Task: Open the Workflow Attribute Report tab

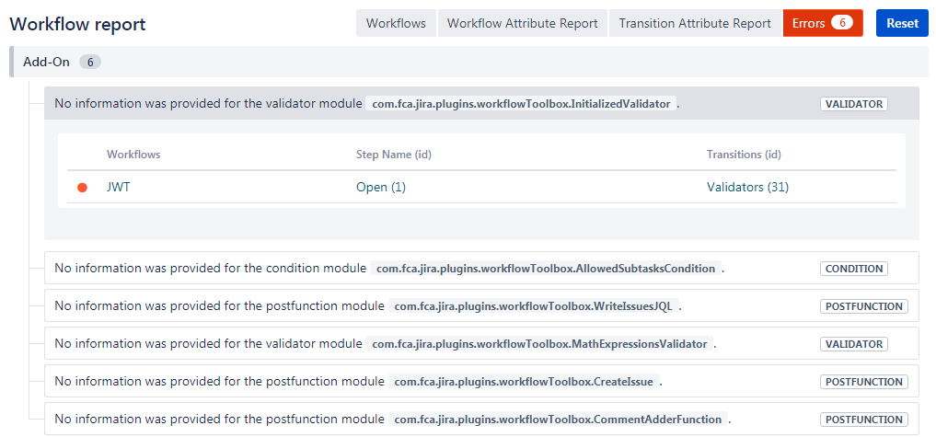Action: 522,23
